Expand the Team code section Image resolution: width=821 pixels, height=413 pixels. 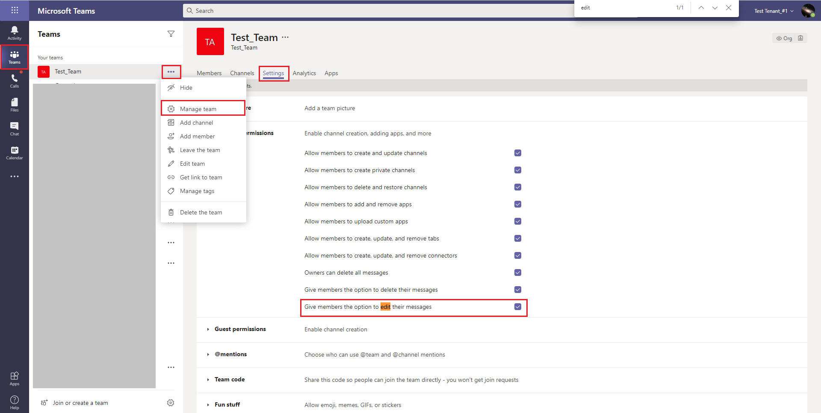click(x=208, y=380)
